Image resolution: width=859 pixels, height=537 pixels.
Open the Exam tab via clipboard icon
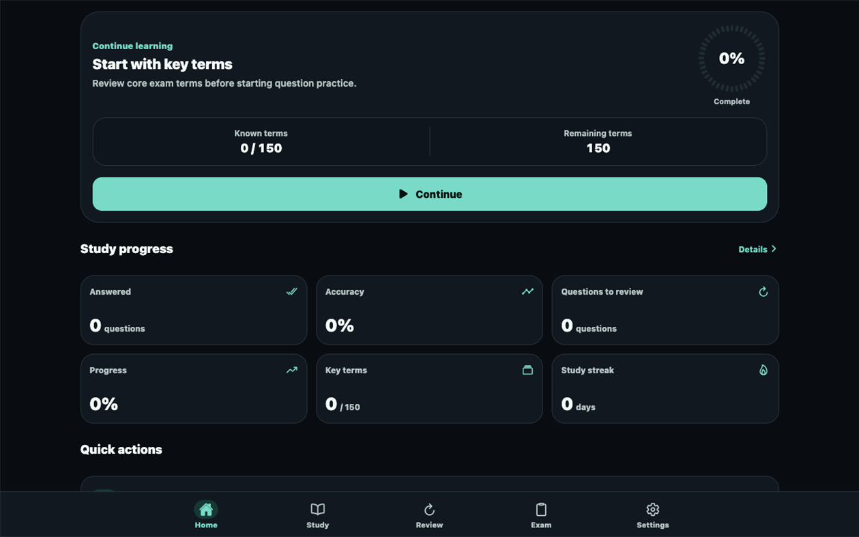point(541,509)
